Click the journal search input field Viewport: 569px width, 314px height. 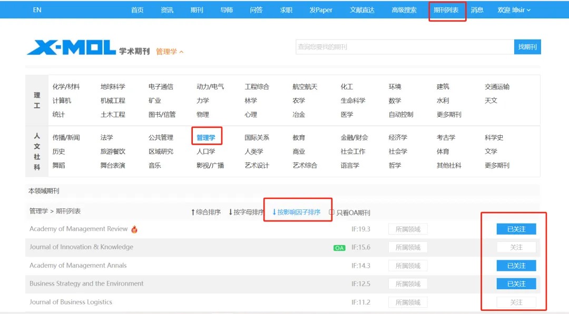[404, 47]
